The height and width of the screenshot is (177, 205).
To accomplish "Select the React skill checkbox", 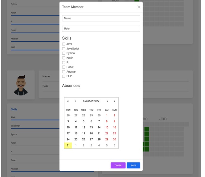I will pyautogui.click(x=64, y=67).
